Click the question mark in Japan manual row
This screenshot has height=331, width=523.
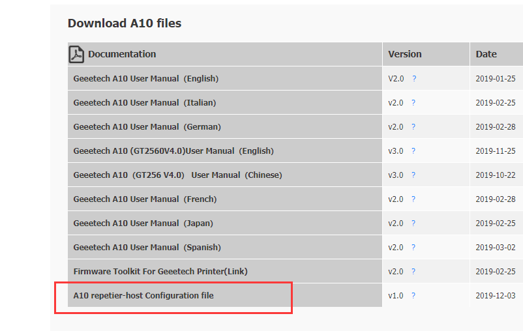tap(413, 223)
